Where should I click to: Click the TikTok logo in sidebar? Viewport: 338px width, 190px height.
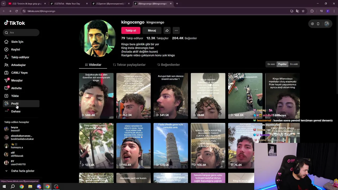coord(15,23)
